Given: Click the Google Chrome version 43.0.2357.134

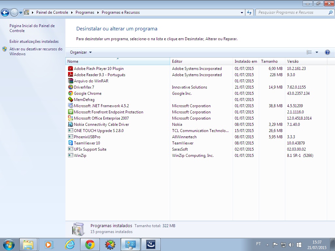Looking at the screenshot, I should [298, 93].
